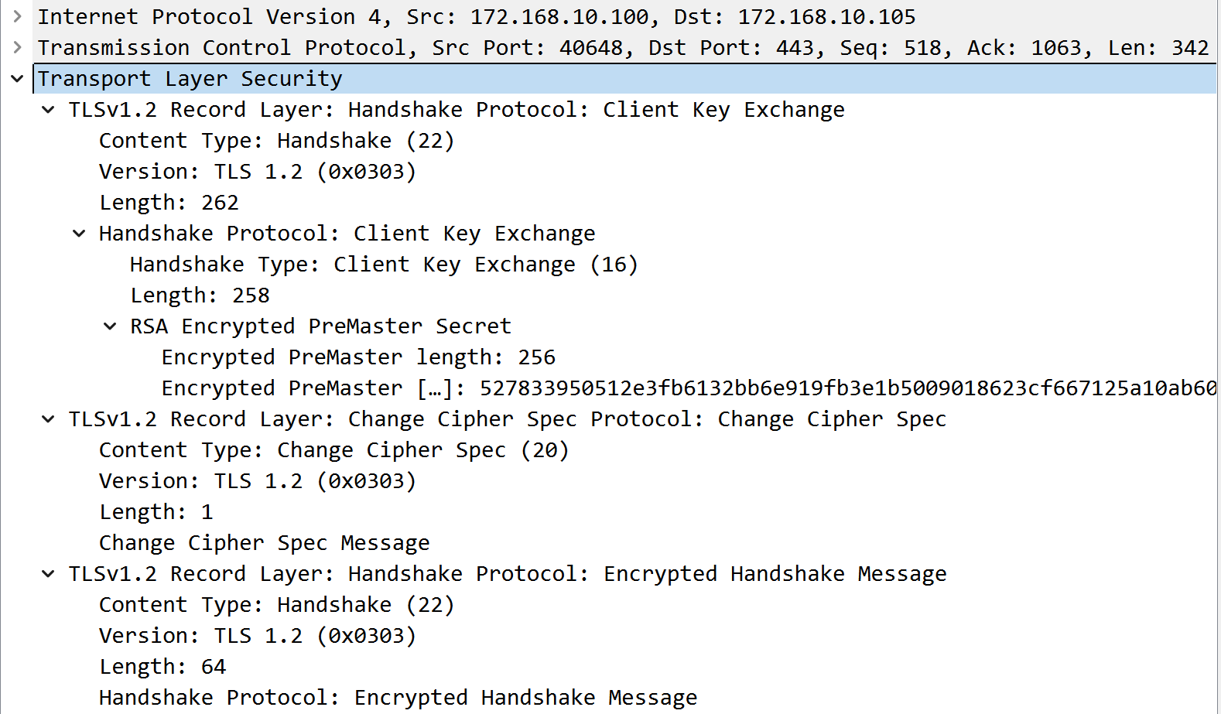Select Content Type: Handshake under Client Key Exchange

coord(276,141)
